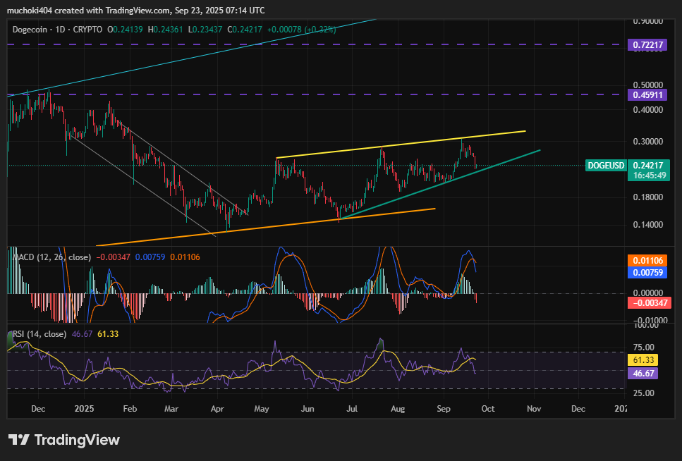
Task: Click the Apr marker on time axis
Action: coord(217,409)
